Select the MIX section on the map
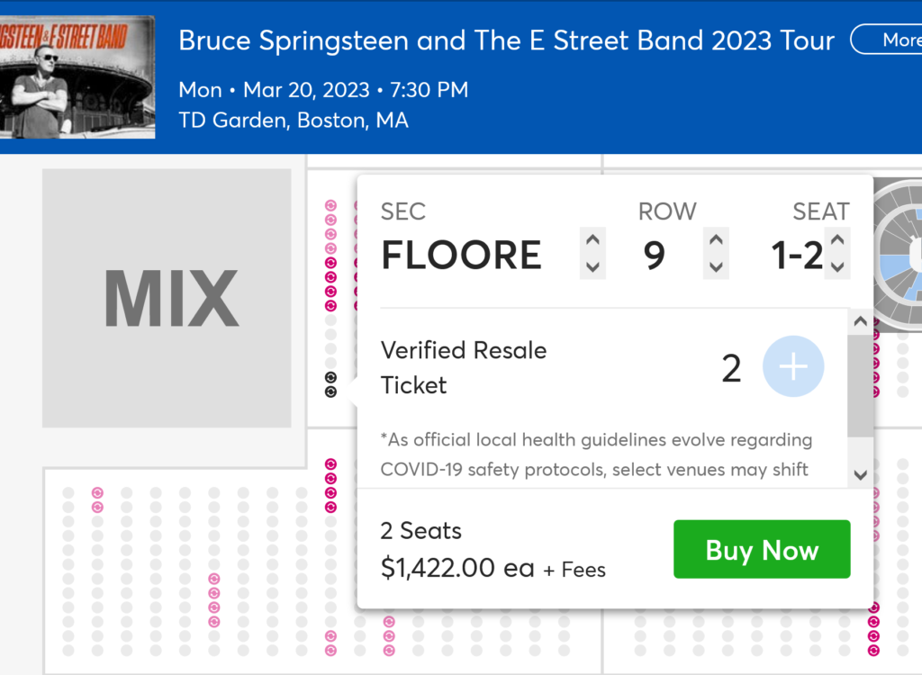This screenshot has height=675, width=922. point(167,298)
